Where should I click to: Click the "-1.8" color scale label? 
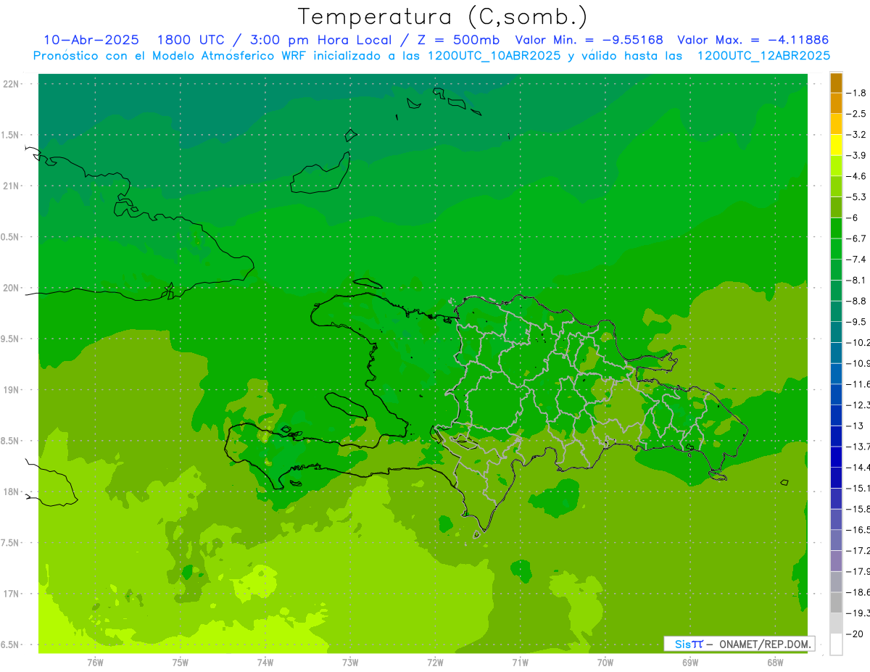pyautogui.click(x=858, y=93)
